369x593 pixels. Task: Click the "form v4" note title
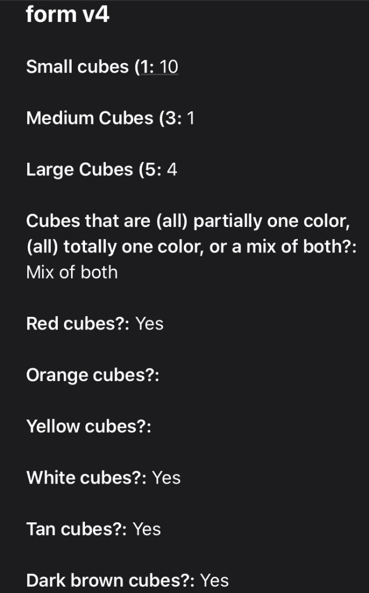point(68,14)
